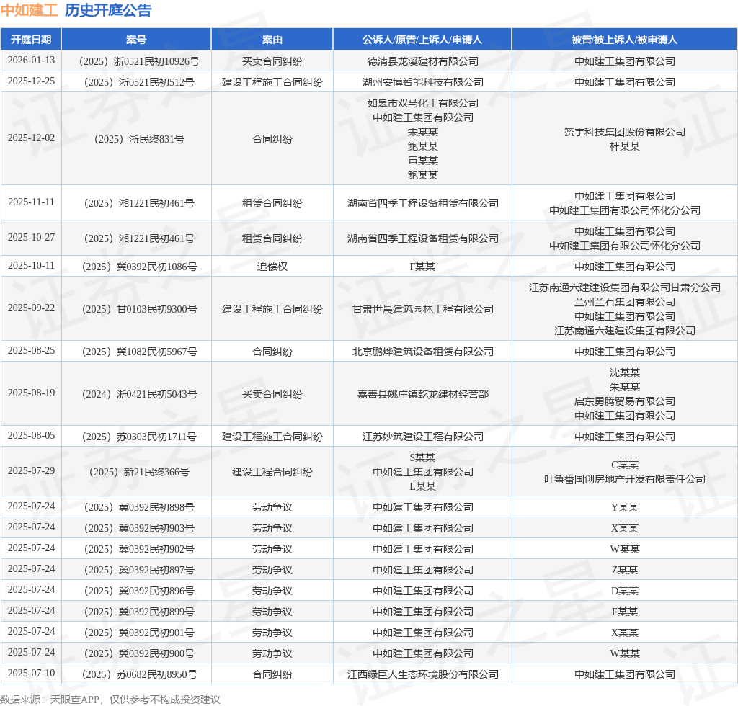
Task: Click plaintiff L某某
Action: (422, 486)
